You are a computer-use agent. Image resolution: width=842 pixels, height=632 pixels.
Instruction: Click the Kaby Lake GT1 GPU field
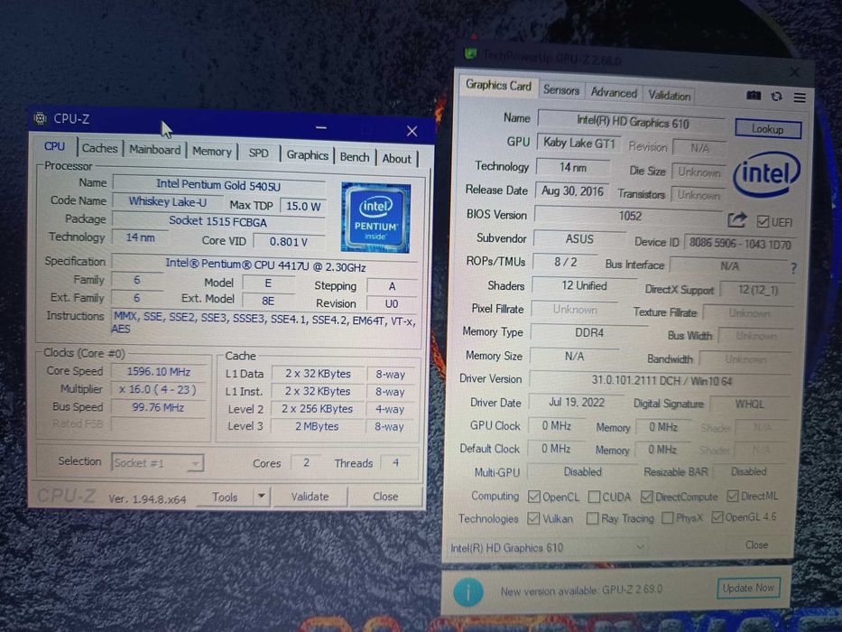(578, 143)
